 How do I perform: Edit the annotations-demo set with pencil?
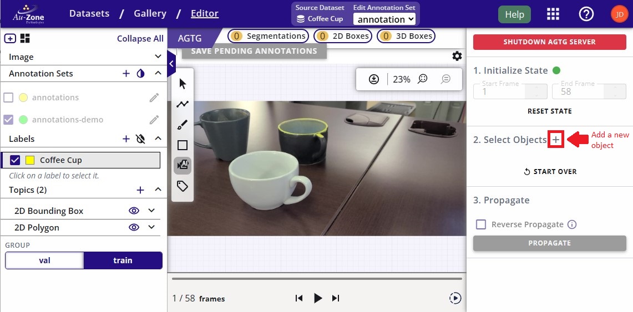[154, 120]
